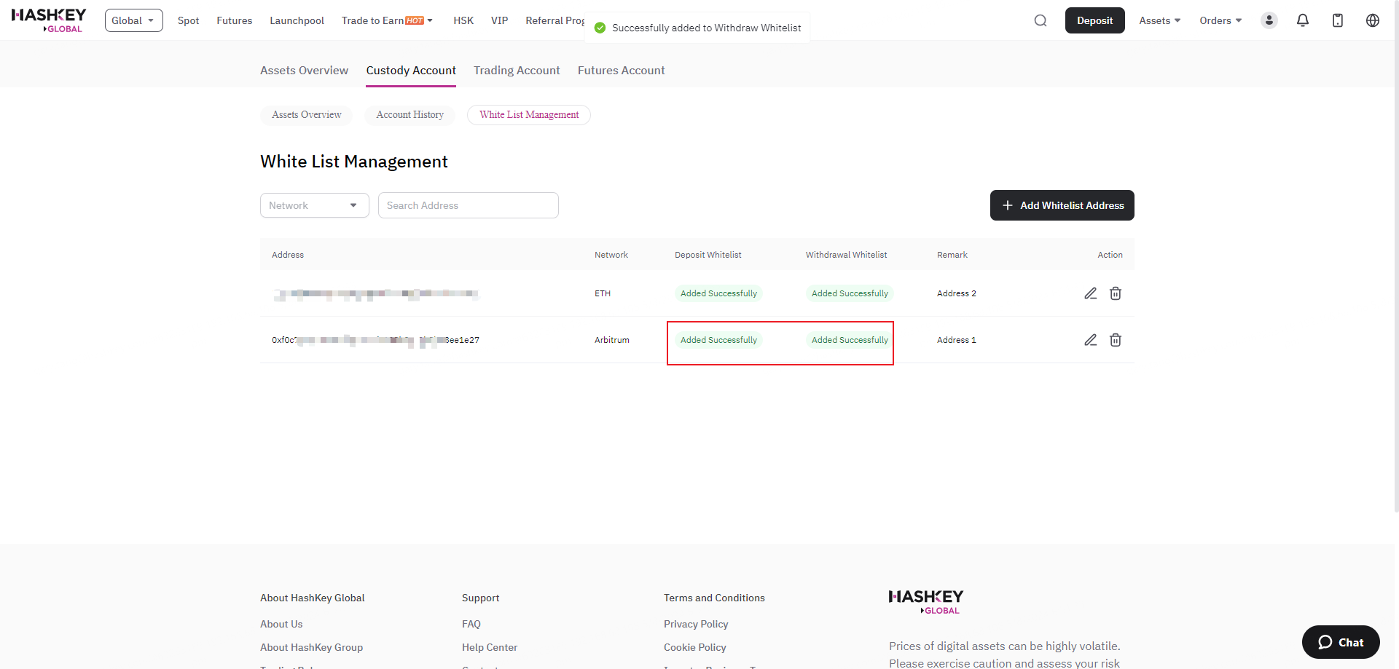This screenshot has width=1399, height=669.
Task: Open the Network filter dropdown
Action: [x=314, y=205]
